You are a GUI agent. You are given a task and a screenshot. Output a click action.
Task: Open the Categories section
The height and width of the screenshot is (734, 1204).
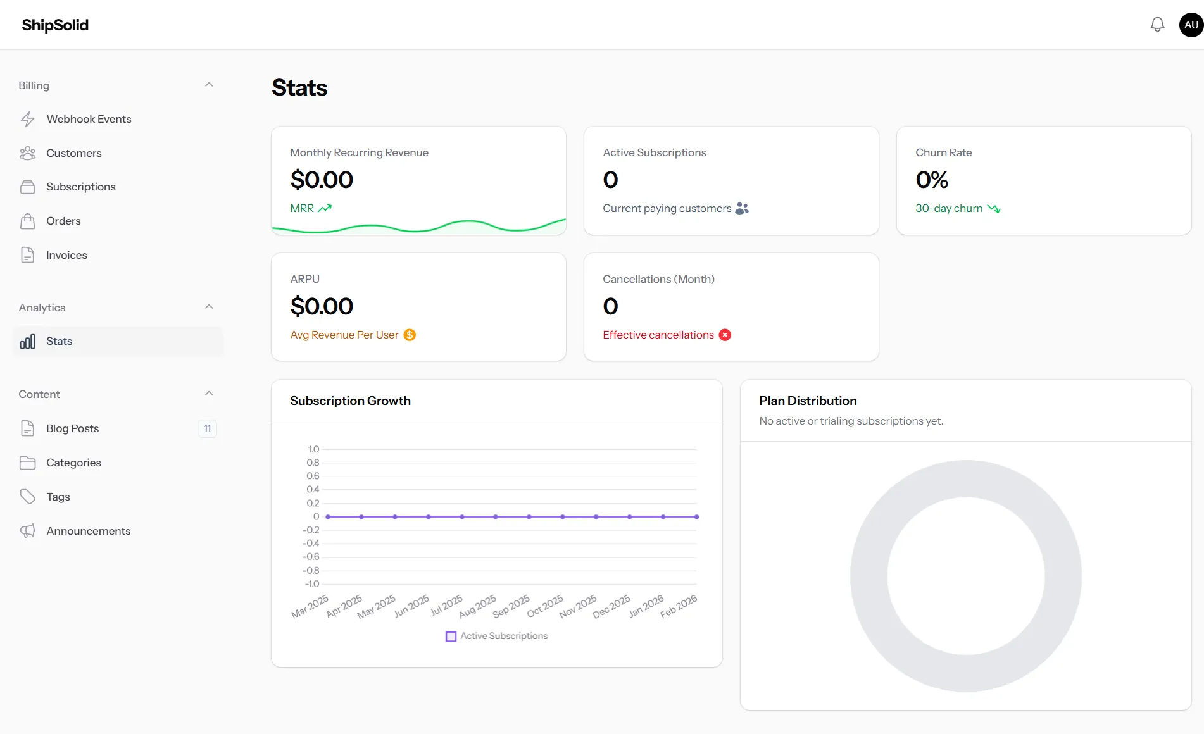pyautogui.click(x=73, y=463)
